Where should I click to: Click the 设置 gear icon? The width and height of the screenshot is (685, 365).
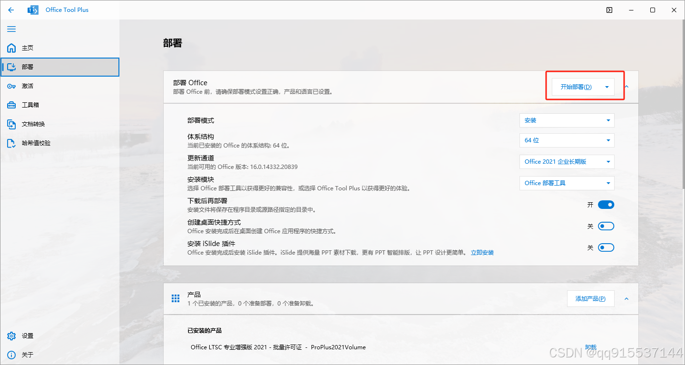(x=11, y=336)
